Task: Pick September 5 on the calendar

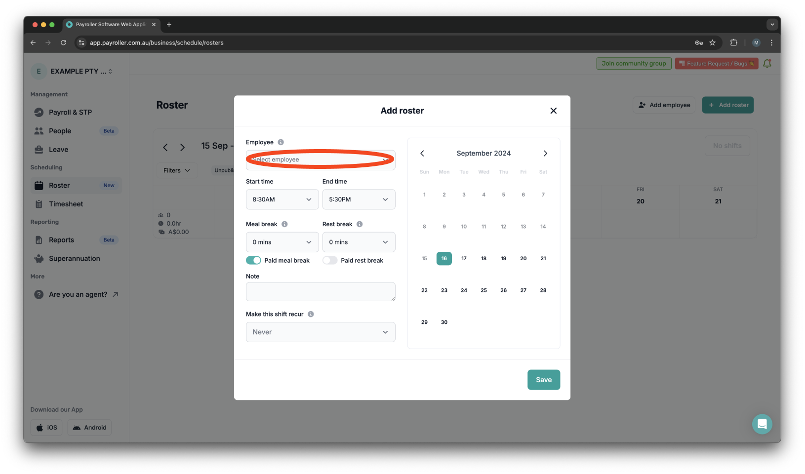Action: (x=503, y=195)
